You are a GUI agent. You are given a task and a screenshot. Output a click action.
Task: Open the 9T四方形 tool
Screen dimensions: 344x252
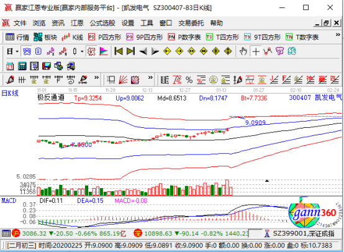262,37
